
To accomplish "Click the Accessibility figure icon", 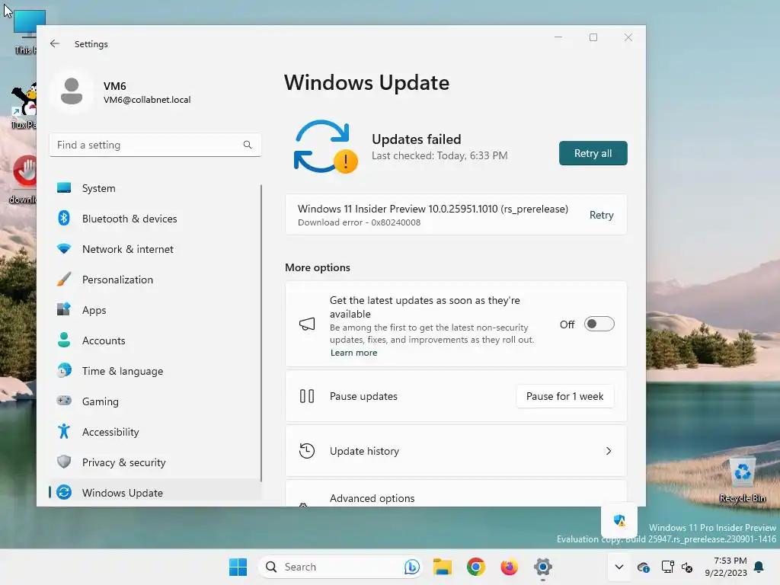I will tap(64, 431).
